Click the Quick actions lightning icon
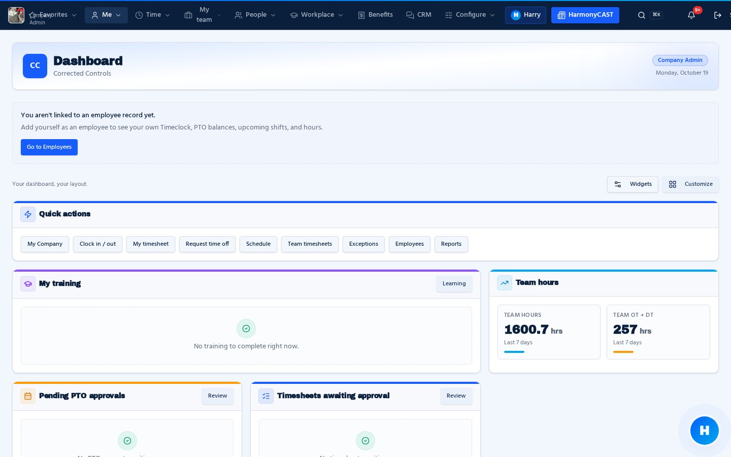This screenshot has width=731, height=457. click(28, 214)
